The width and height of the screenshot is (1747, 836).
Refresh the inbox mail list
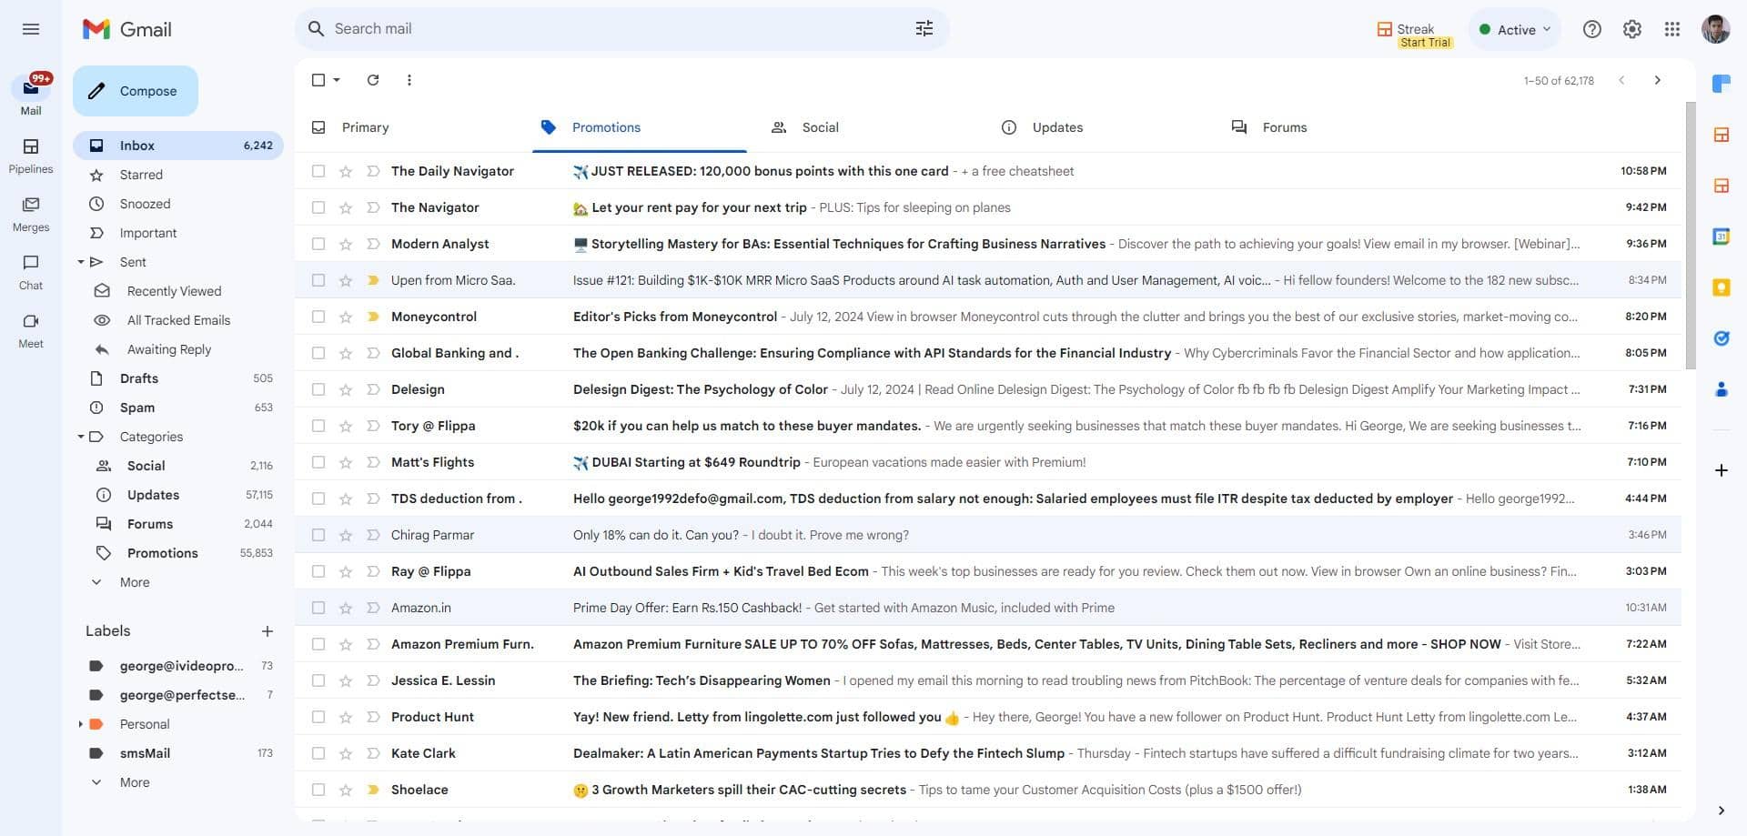coord(373,80)
